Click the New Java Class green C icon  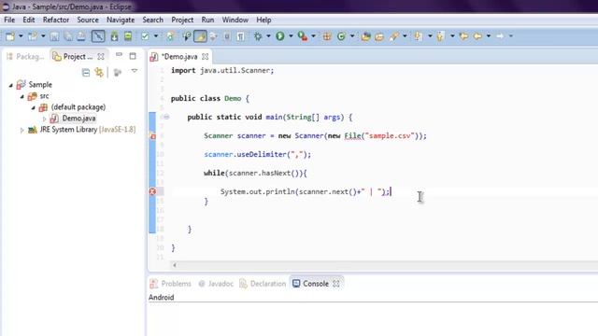click(341, 36)
